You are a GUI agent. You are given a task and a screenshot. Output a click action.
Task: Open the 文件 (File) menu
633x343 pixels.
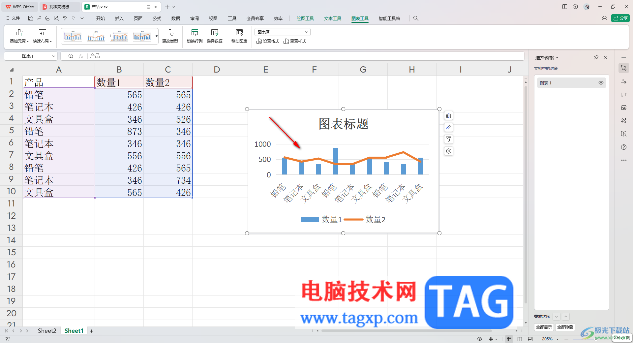pyautogui.click(x=13, y=18)
